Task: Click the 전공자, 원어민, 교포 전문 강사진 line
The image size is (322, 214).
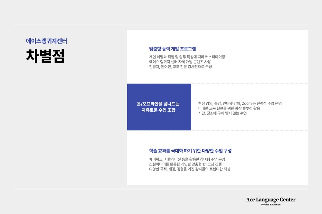Action: (180, 67)
